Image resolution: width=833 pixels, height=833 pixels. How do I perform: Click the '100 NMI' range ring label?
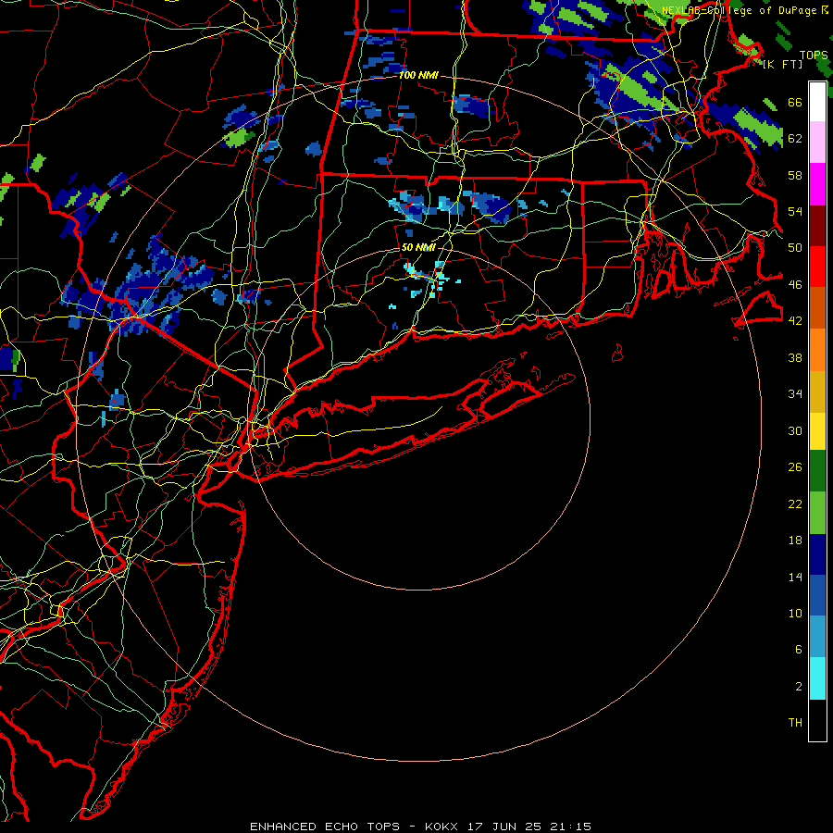[x=418, y=76]
